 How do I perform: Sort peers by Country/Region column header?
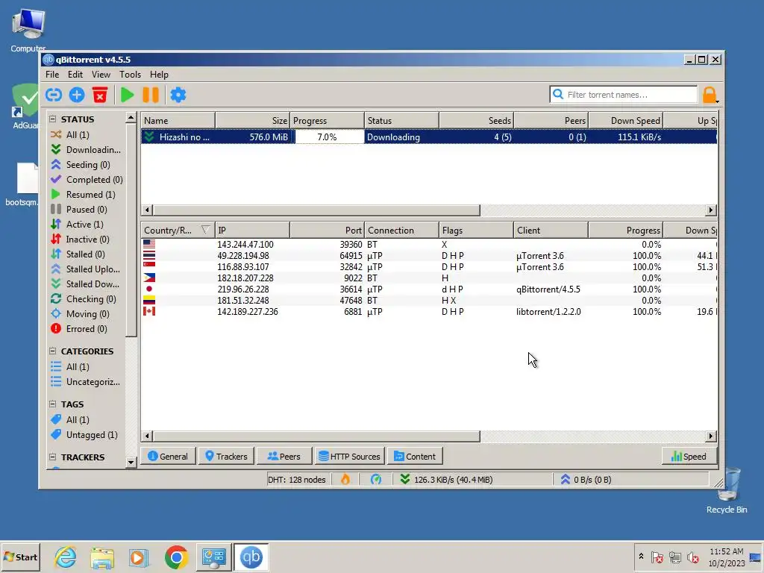[178, 230]
